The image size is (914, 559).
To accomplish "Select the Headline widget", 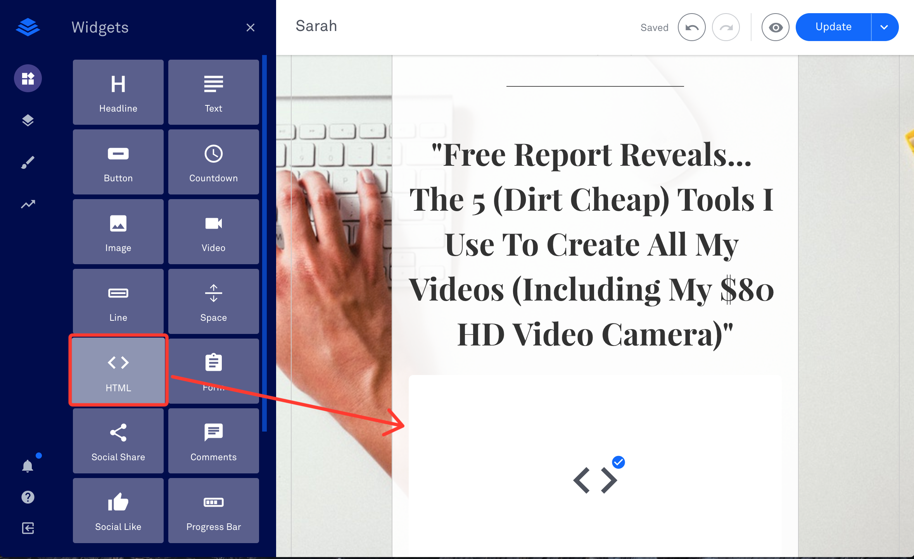I will coord(118,92).
